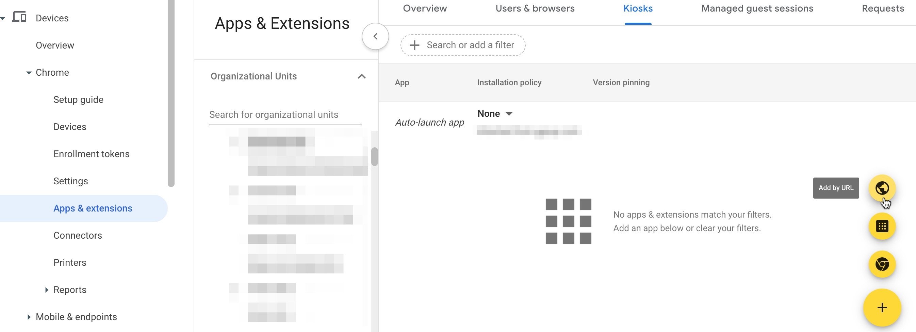Open Chrome Settings in sidebar
The height and width of the screenshot is (332, 916).
70,181
